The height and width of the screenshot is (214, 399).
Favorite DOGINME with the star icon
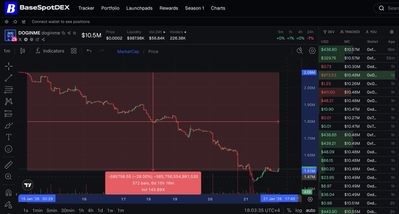(x=74, y=33)
